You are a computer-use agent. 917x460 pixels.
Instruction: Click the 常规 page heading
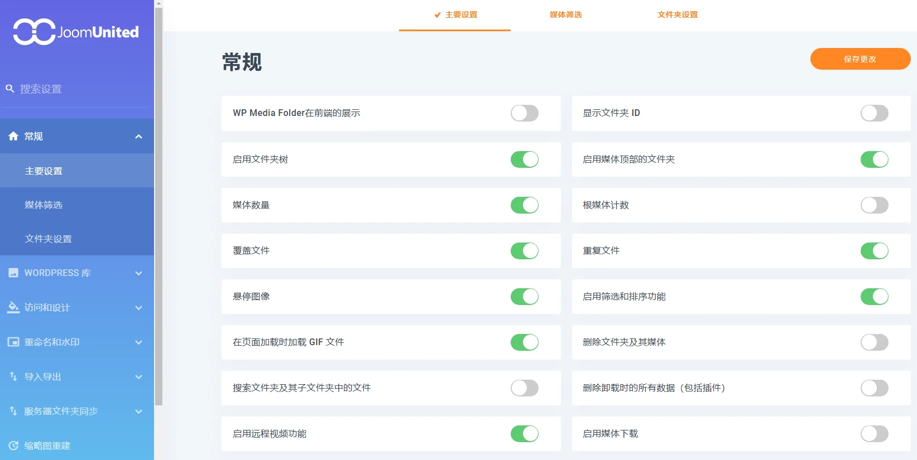coord(242,62)
